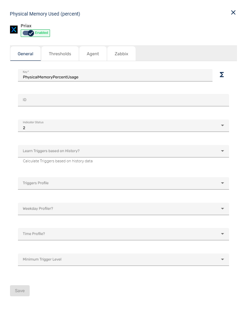Open the Zabbix tab
This screenshot has height=317, width=247.
point(121,54)
